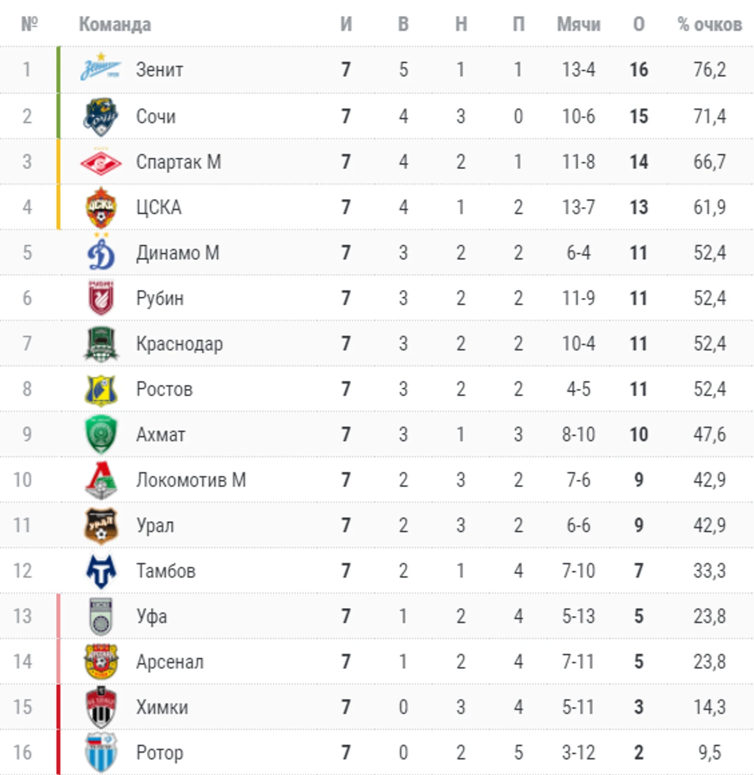Sort by the Мячи column header
This screenshot has height=775, width=754.
tap(578, 24)
